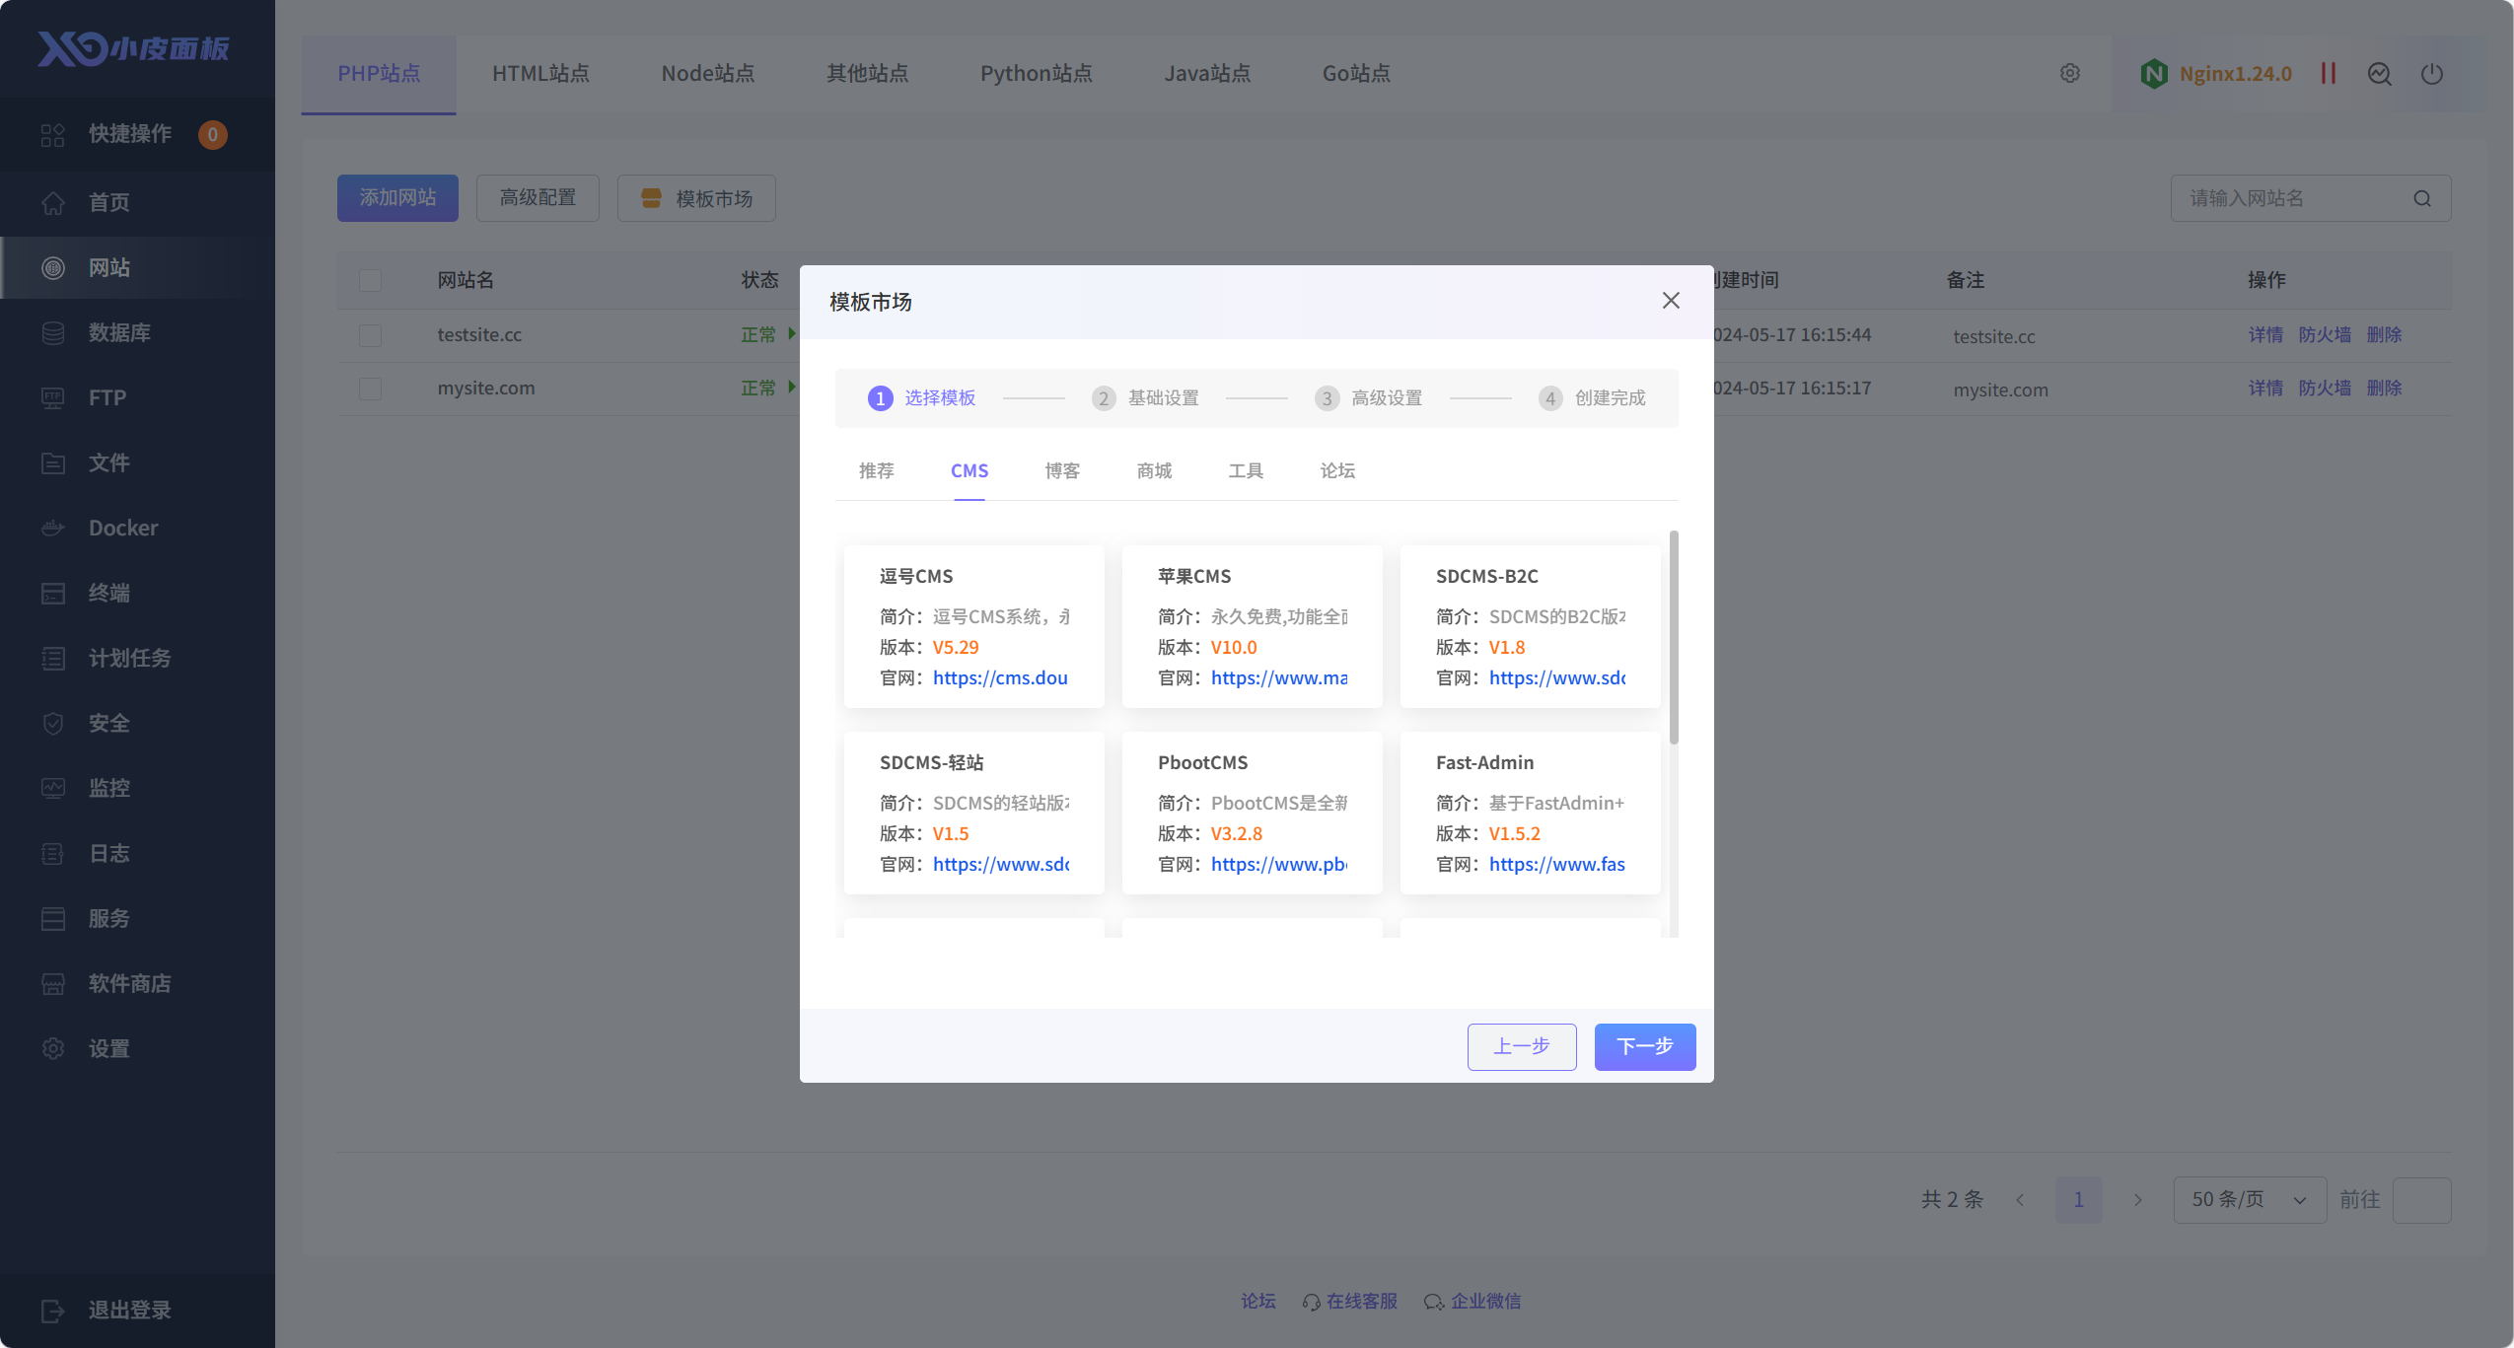Switch to the 博客 template category tab
Screen dimensions: 2514x1348
tap(1062, 471)
